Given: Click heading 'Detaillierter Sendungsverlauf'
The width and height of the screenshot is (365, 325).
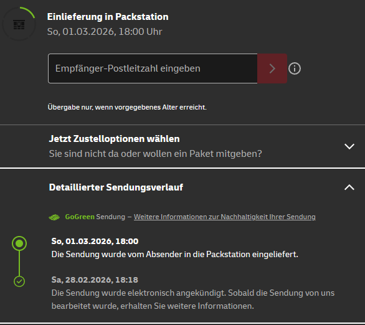Looking at the screenshot, I should (x=116, y=187).
